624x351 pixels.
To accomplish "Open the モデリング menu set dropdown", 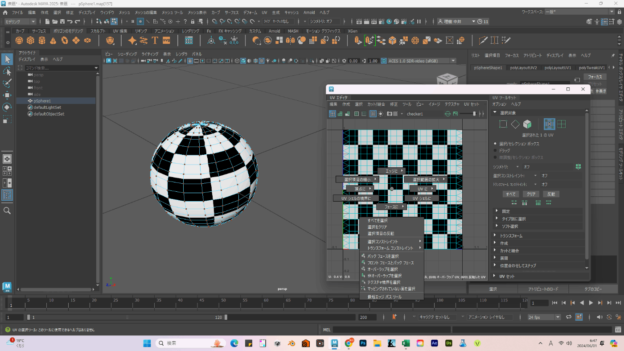I will (x=21, y=21).
